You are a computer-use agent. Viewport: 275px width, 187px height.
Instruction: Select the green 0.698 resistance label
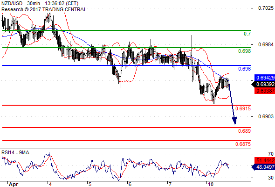click(x=245, y=51)
